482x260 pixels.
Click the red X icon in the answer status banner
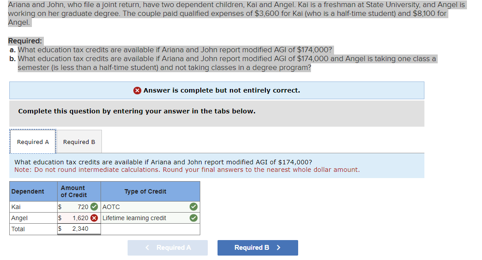137,90
